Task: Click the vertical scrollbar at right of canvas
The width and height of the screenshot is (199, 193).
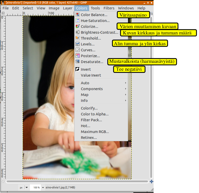Action: click(x=151, y=97)
